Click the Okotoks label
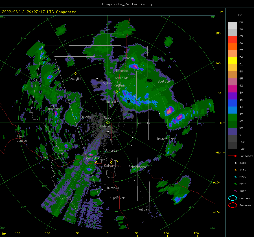 click(113, 188)
